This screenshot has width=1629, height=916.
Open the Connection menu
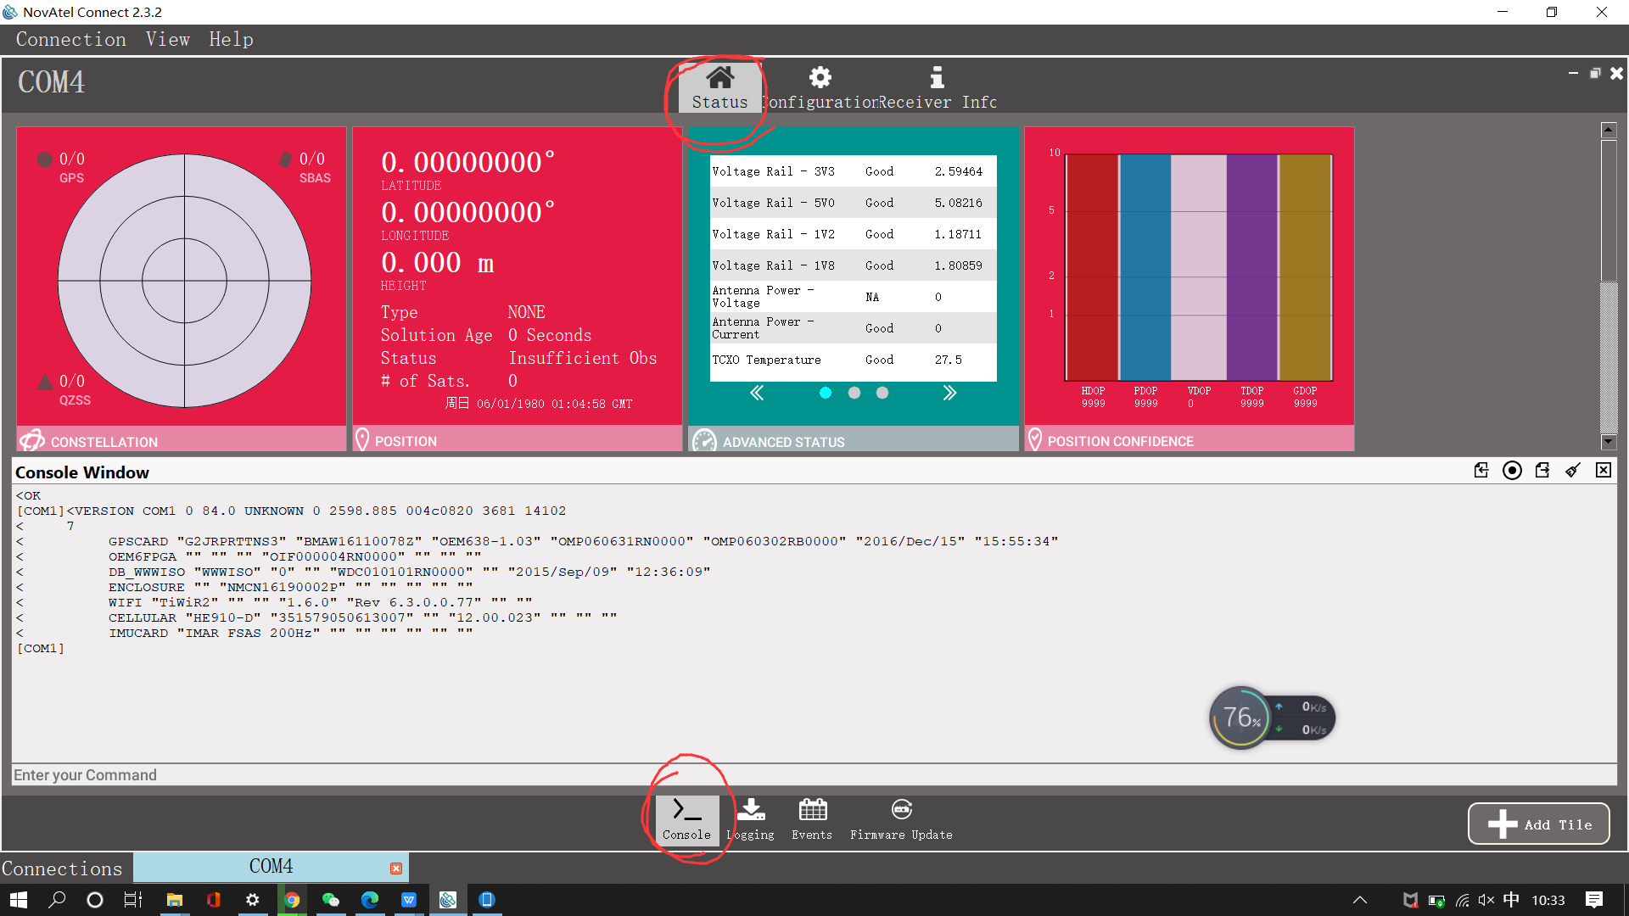[x=70, y=40]
